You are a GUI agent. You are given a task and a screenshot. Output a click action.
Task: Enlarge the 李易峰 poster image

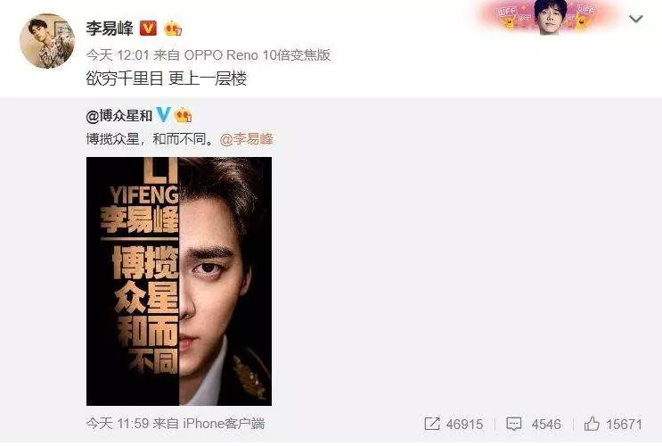click(179, 281)
